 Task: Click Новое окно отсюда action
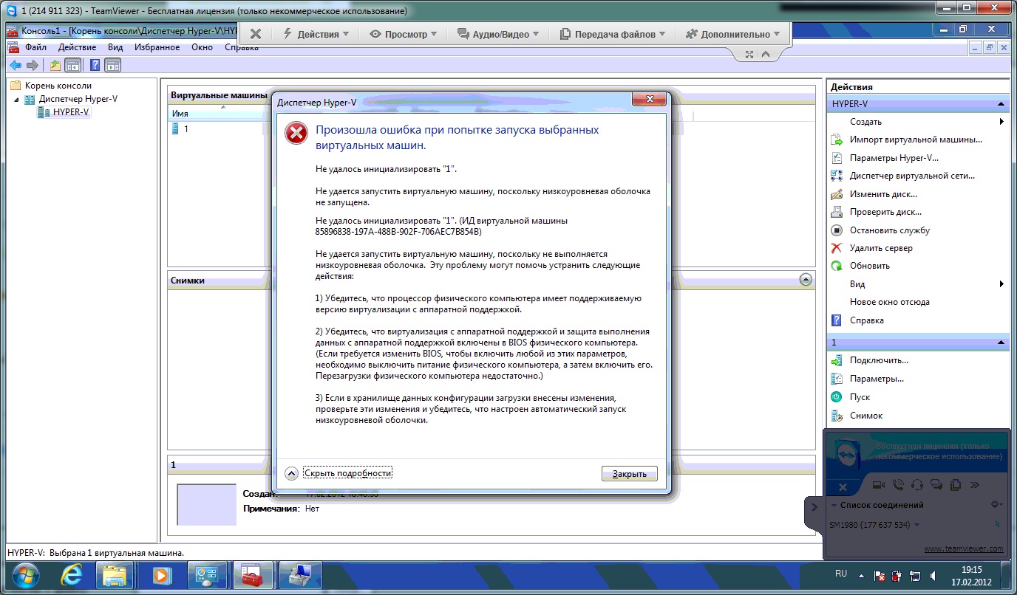tap(890, 302)
